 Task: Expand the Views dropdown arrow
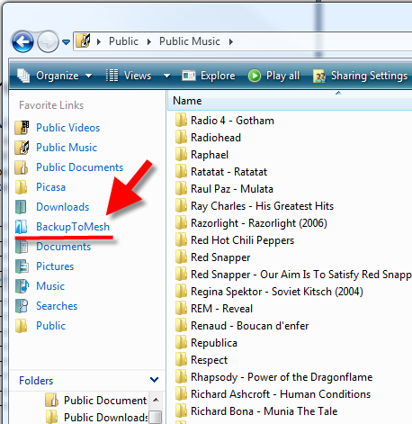click(166, 76)
